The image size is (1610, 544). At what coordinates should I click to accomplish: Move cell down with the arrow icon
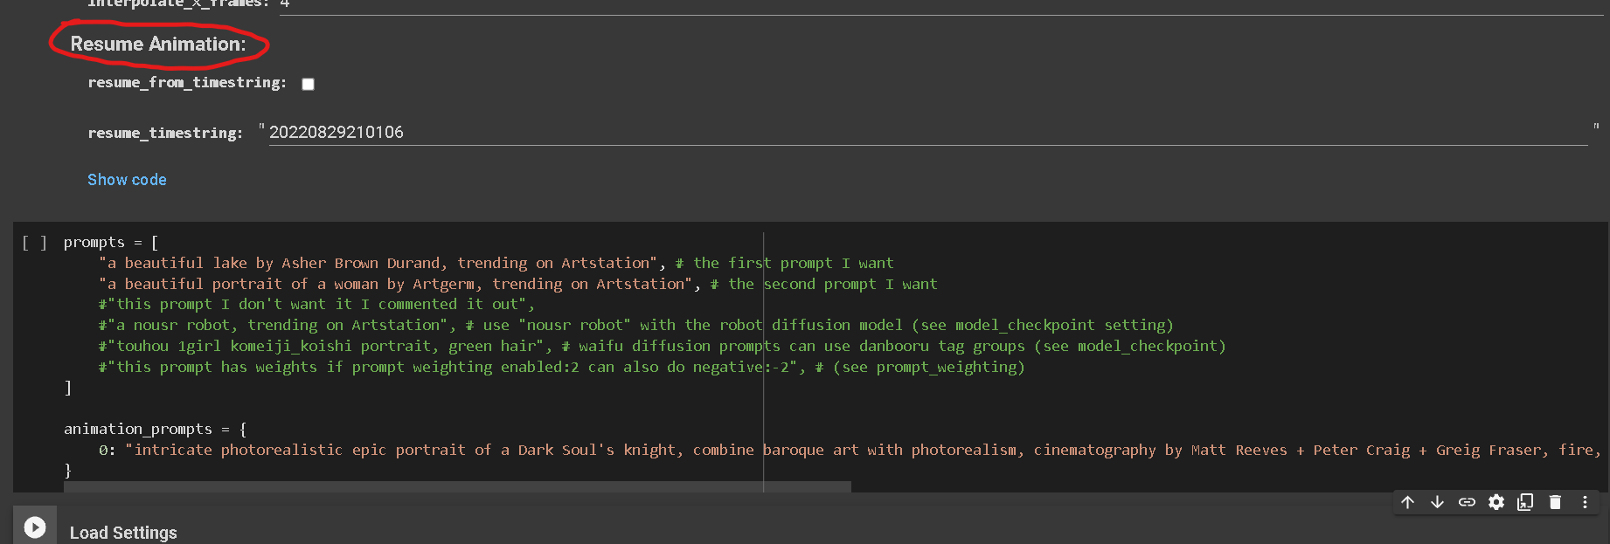tap(1437, 502)
